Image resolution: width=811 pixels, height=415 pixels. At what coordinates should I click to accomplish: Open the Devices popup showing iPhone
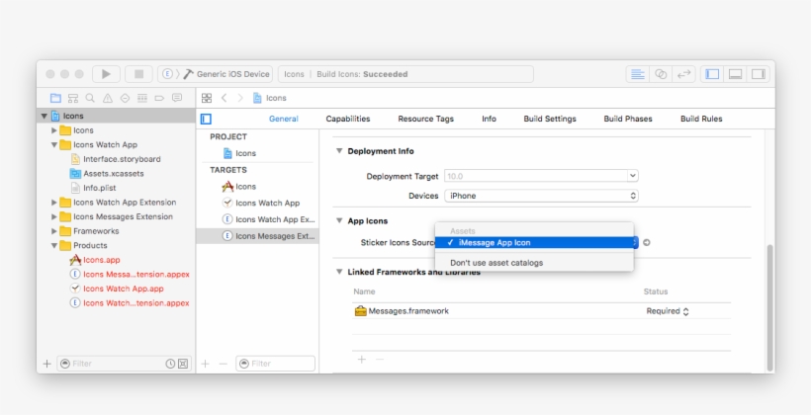pos(541,196)
